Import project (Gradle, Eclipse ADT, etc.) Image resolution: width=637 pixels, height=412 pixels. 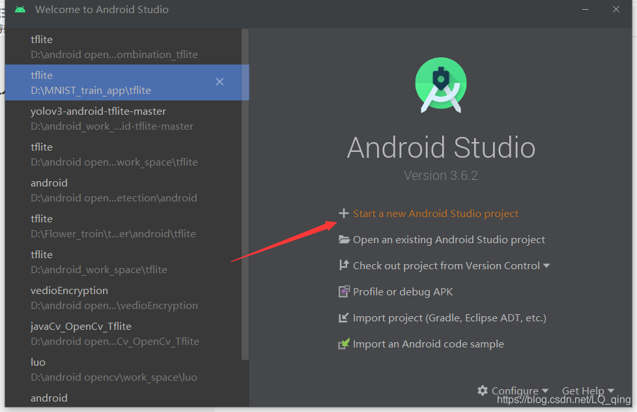[449, 317]
